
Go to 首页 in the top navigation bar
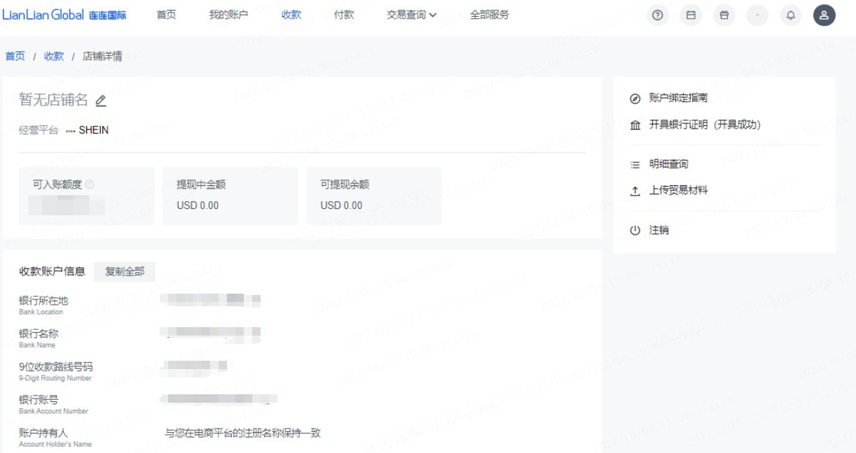[x=166, y=15]
